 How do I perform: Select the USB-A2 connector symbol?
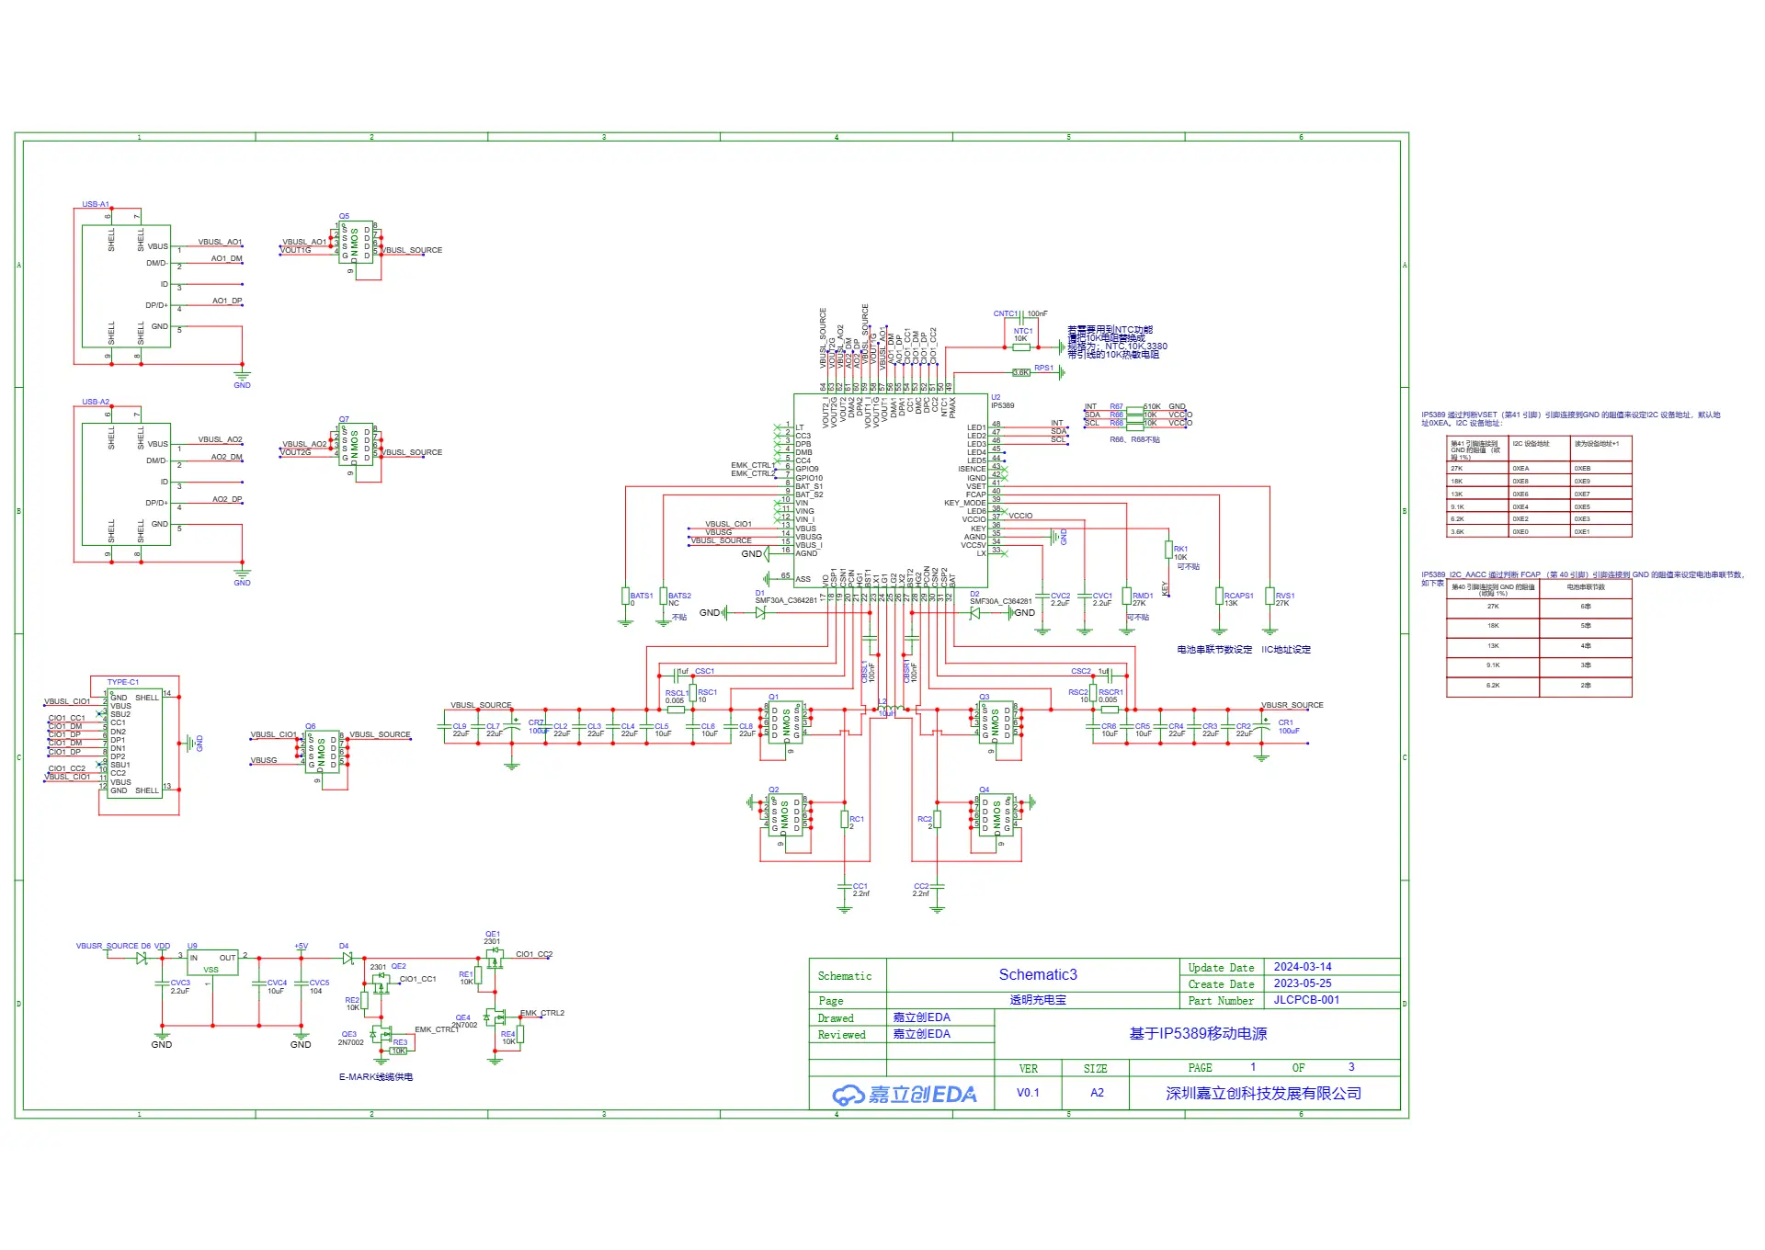(126, 483)
